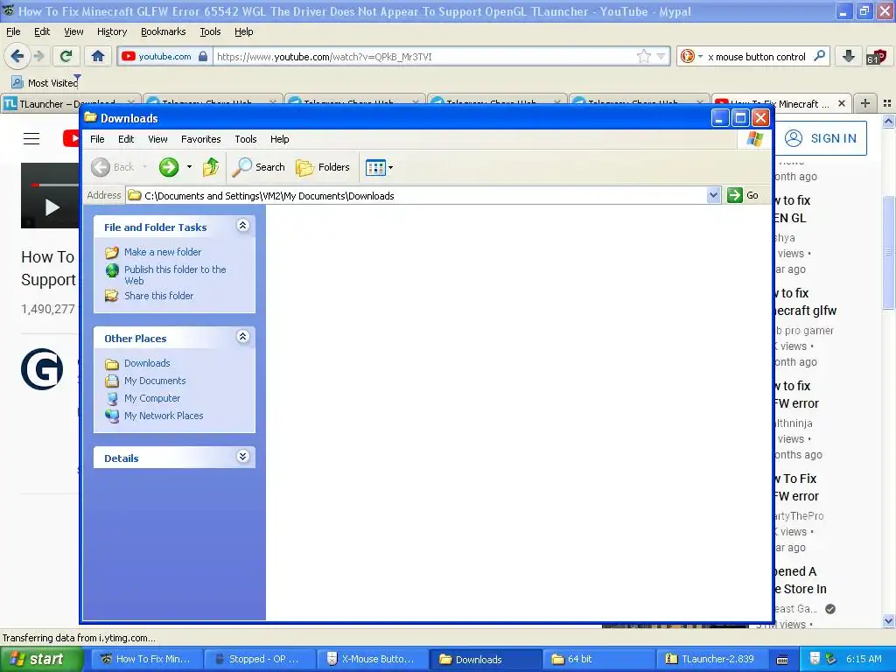The width and height of the screenshot is (896, 672).
Task: Open the URL bar history dropdown arrow
Action: pos(661,56)
